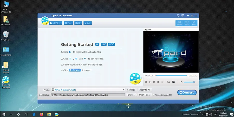Switch to Tipard TS Converter taskbar icon
The height and width of the screenshot is (117, 234).
(57, 114)
